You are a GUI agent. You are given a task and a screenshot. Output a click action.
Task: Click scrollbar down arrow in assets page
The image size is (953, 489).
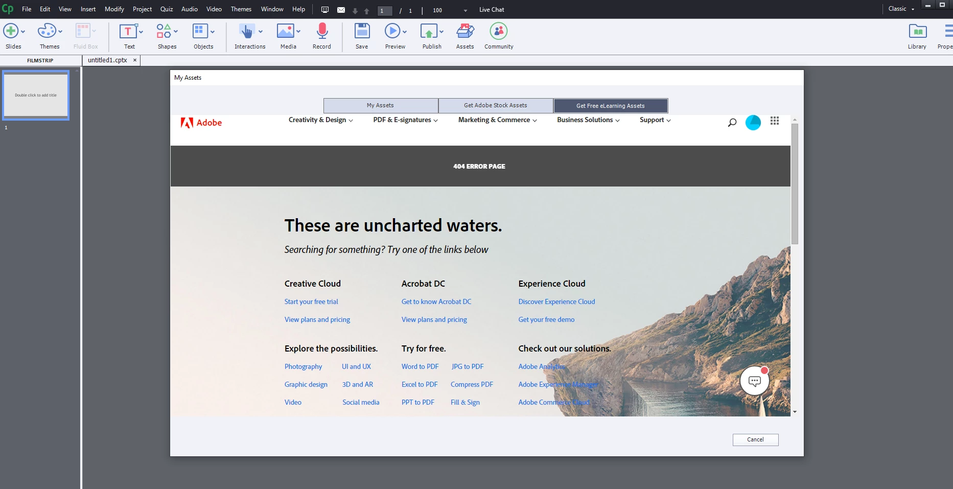[795, 412]
